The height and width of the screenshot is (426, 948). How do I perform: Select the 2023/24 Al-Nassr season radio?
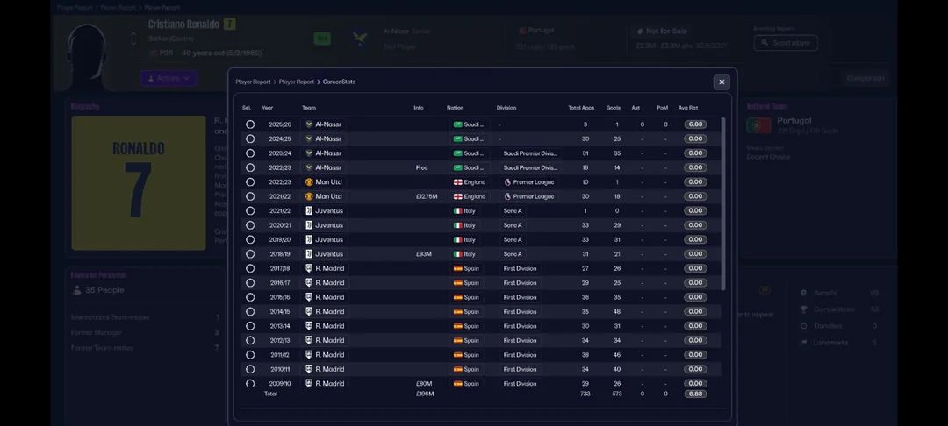249,153
